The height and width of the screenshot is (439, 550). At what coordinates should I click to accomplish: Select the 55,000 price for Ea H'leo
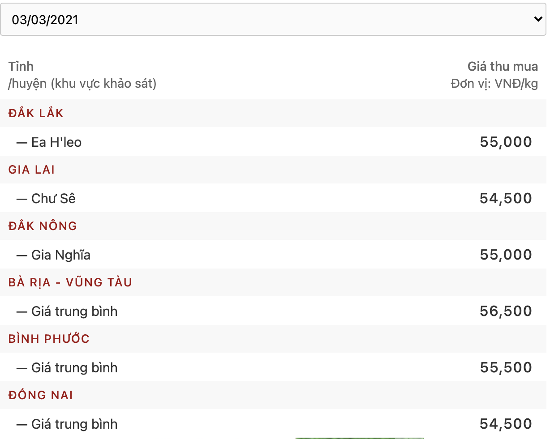[506, 142]
